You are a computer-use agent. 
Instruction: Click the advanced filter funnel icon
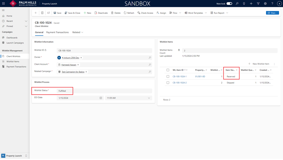tap(258, 4)
